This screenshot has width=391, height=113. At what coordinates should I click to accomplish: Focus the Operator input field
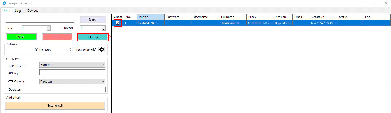[73, 90]
